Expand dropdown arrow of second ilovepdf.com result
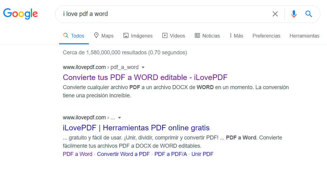This screenshot has height=170, width=327. click(120, 118)
